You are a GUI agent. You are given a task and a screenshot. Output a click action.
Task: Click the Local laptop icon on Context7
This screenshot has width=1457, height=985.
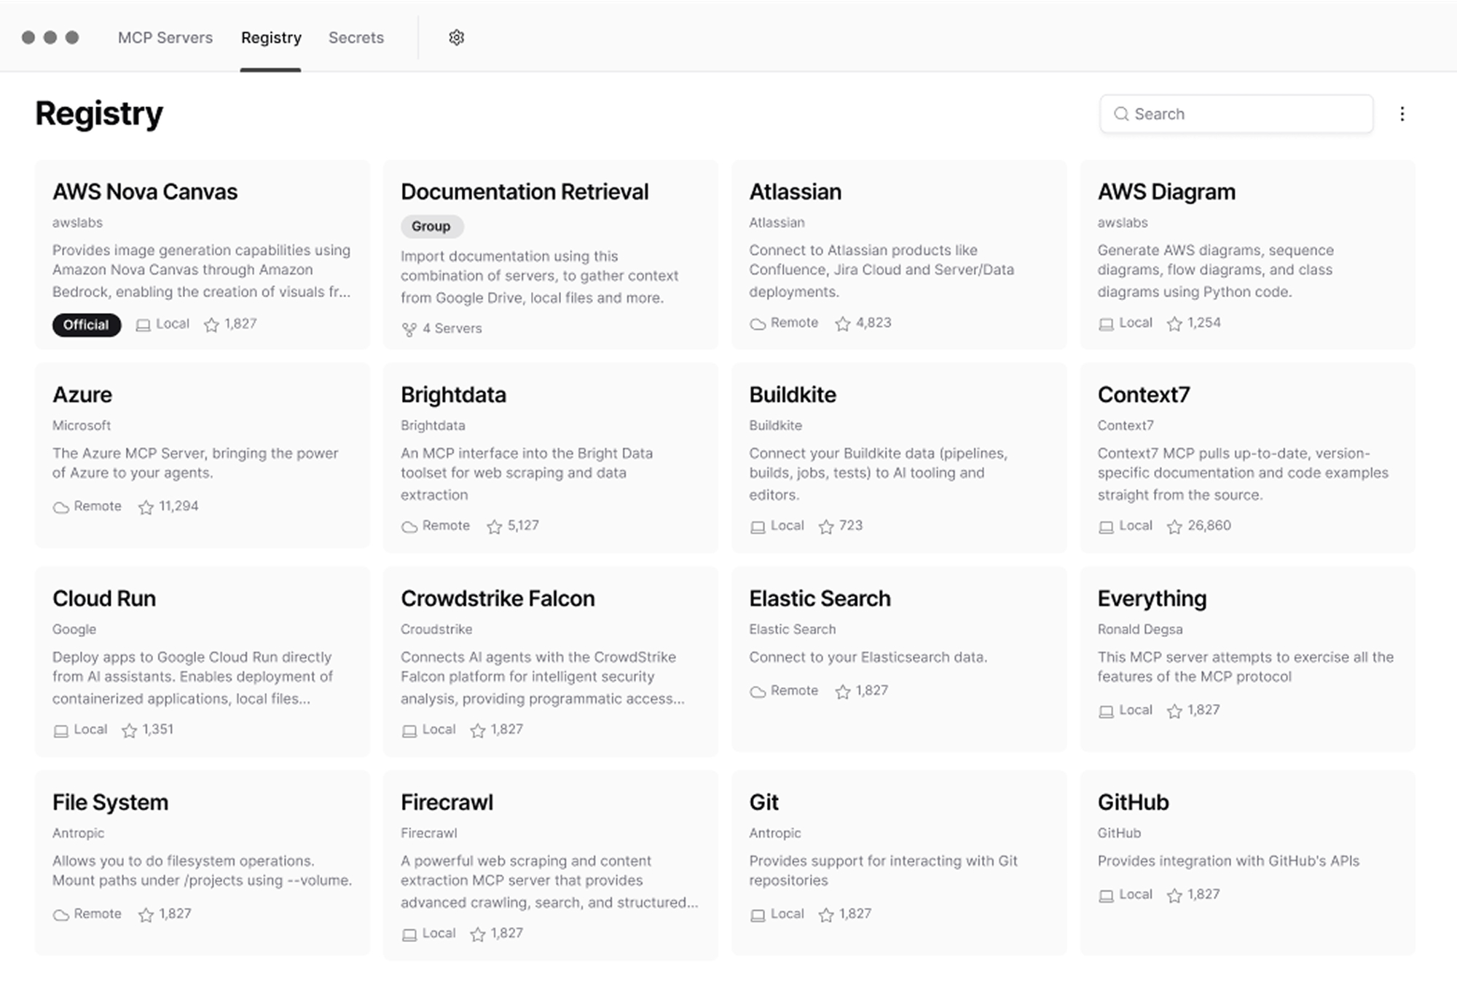coord(1106,527)
